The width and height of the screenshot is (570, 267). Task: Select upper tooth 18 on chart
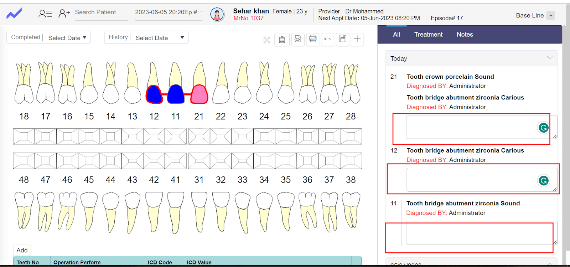(24, 83)
